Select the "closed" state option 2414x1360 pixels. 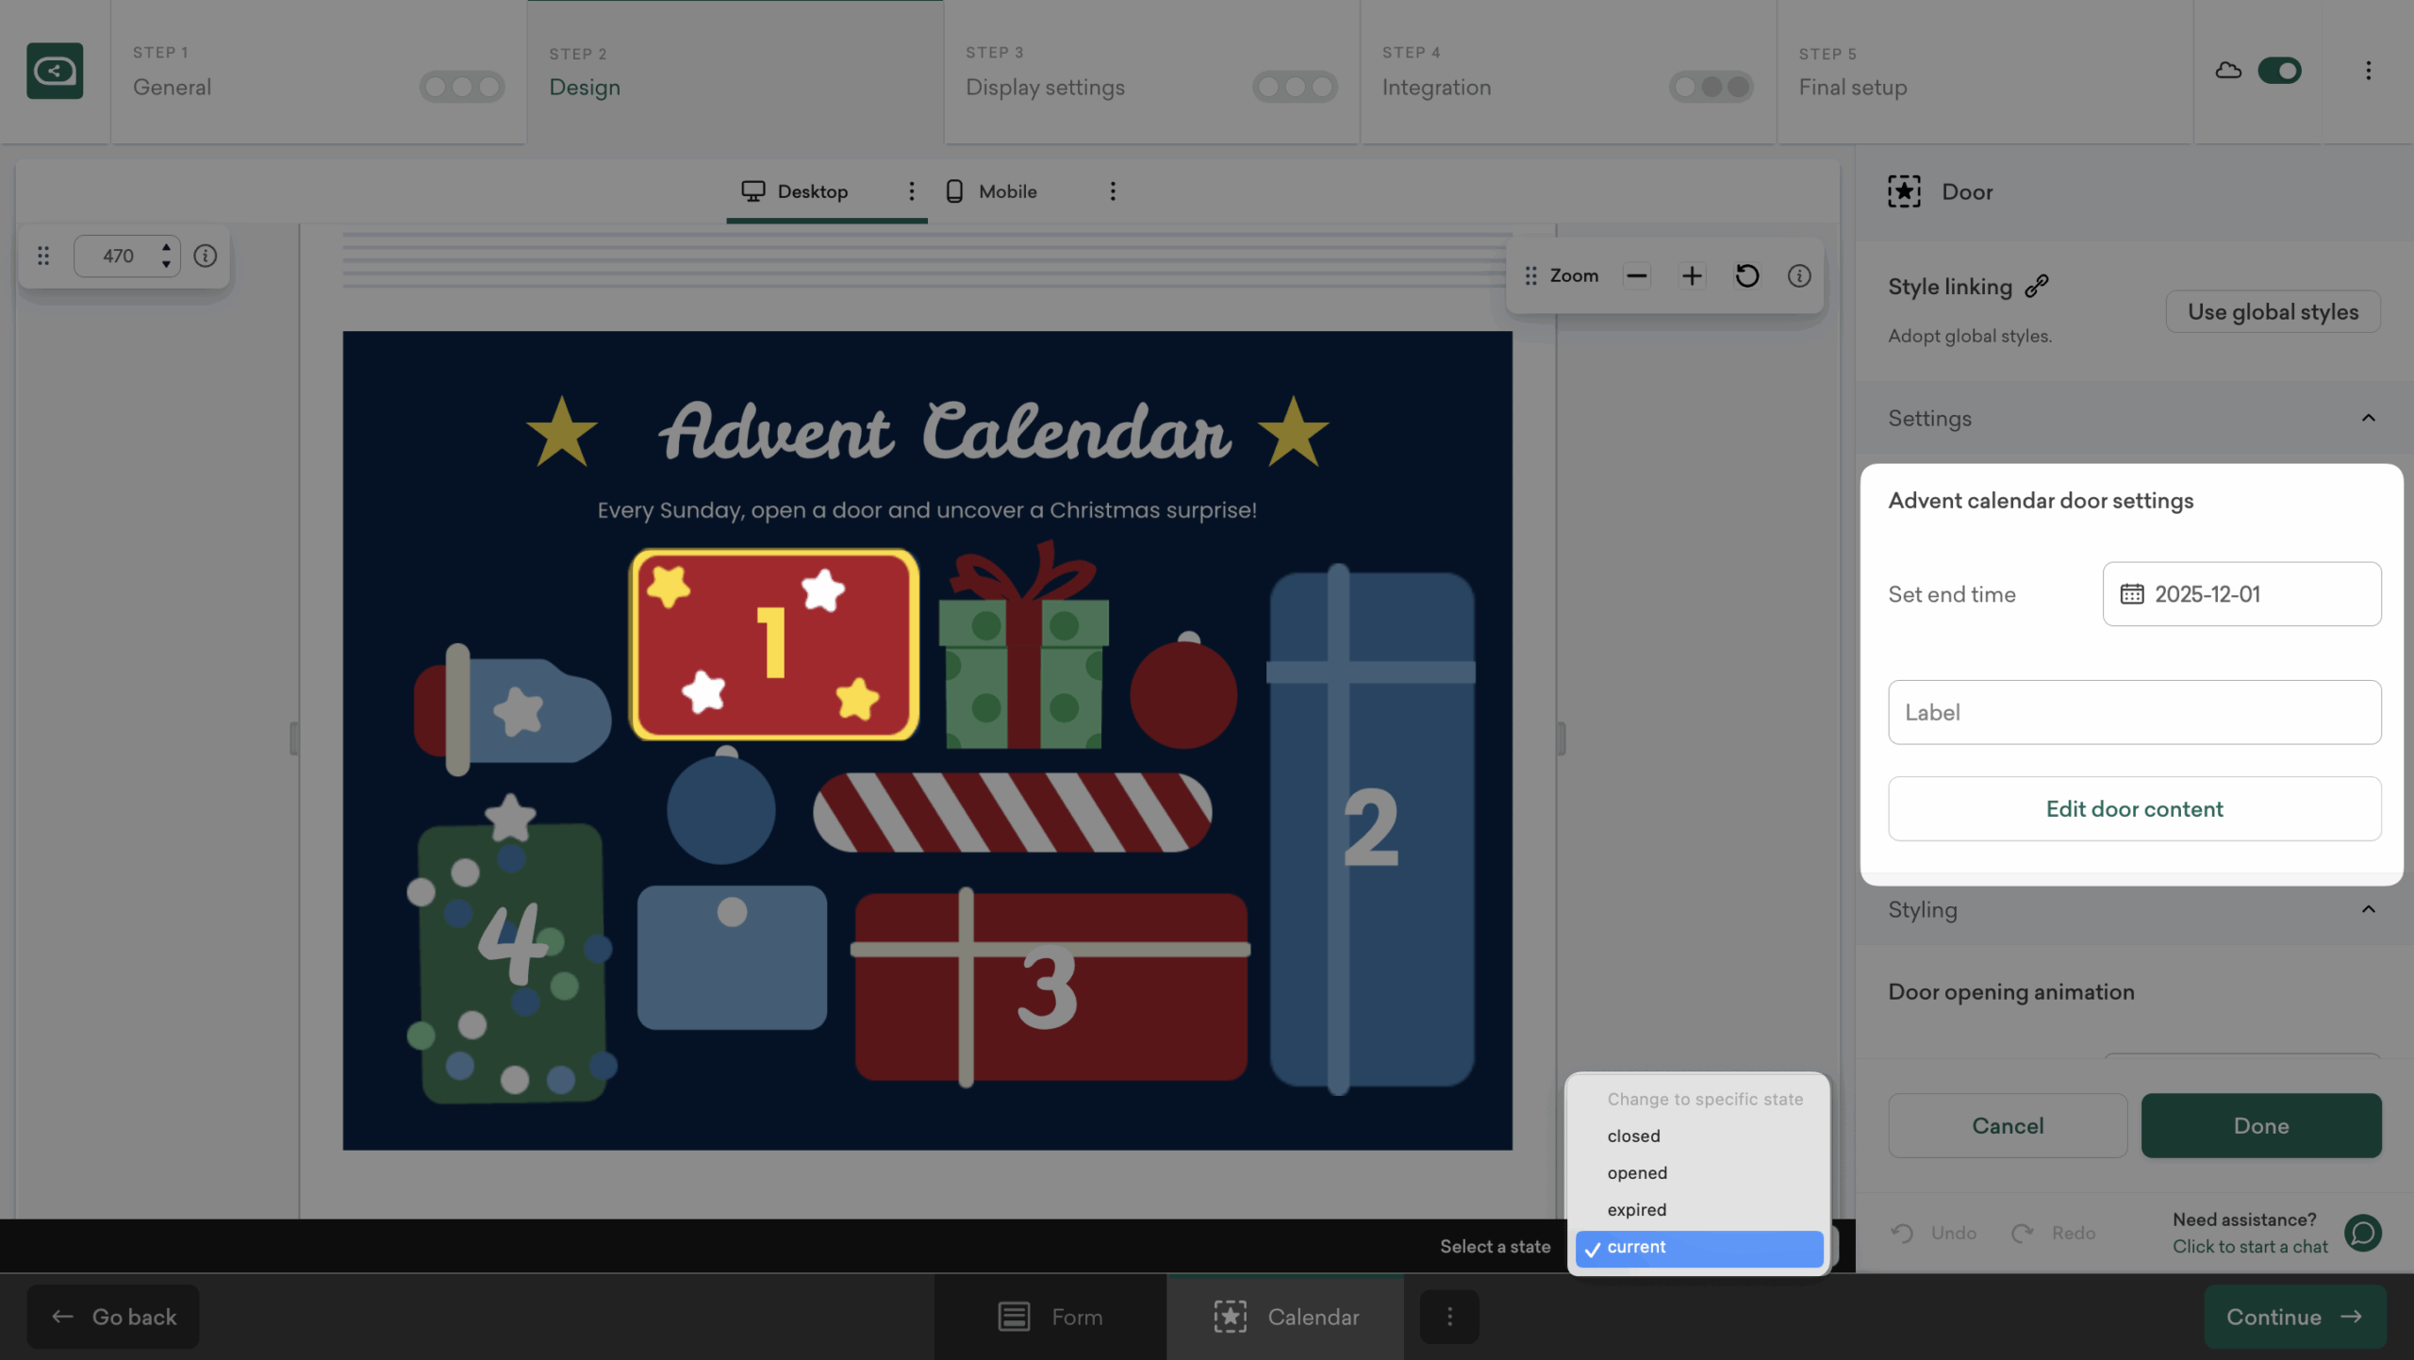1633,1136
